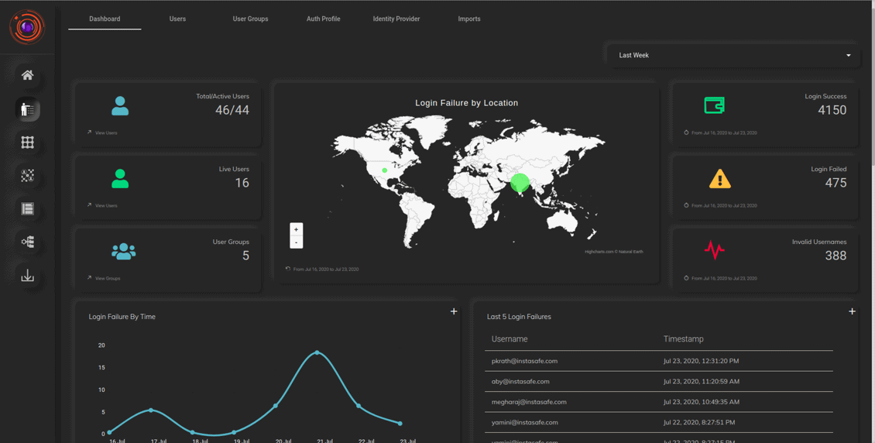This screenshot has height=443, width=875.
Task: Open the Last Week time range dropdown
Action: pyautogui.click(x=733, y=56)
